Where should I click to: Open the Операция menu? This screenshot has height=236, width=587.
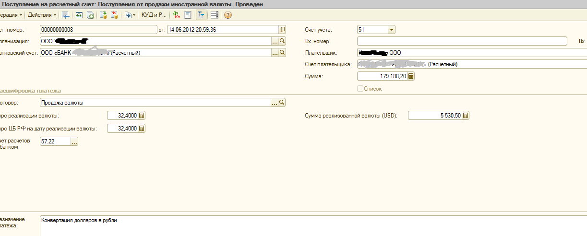[x=12, y=15]
